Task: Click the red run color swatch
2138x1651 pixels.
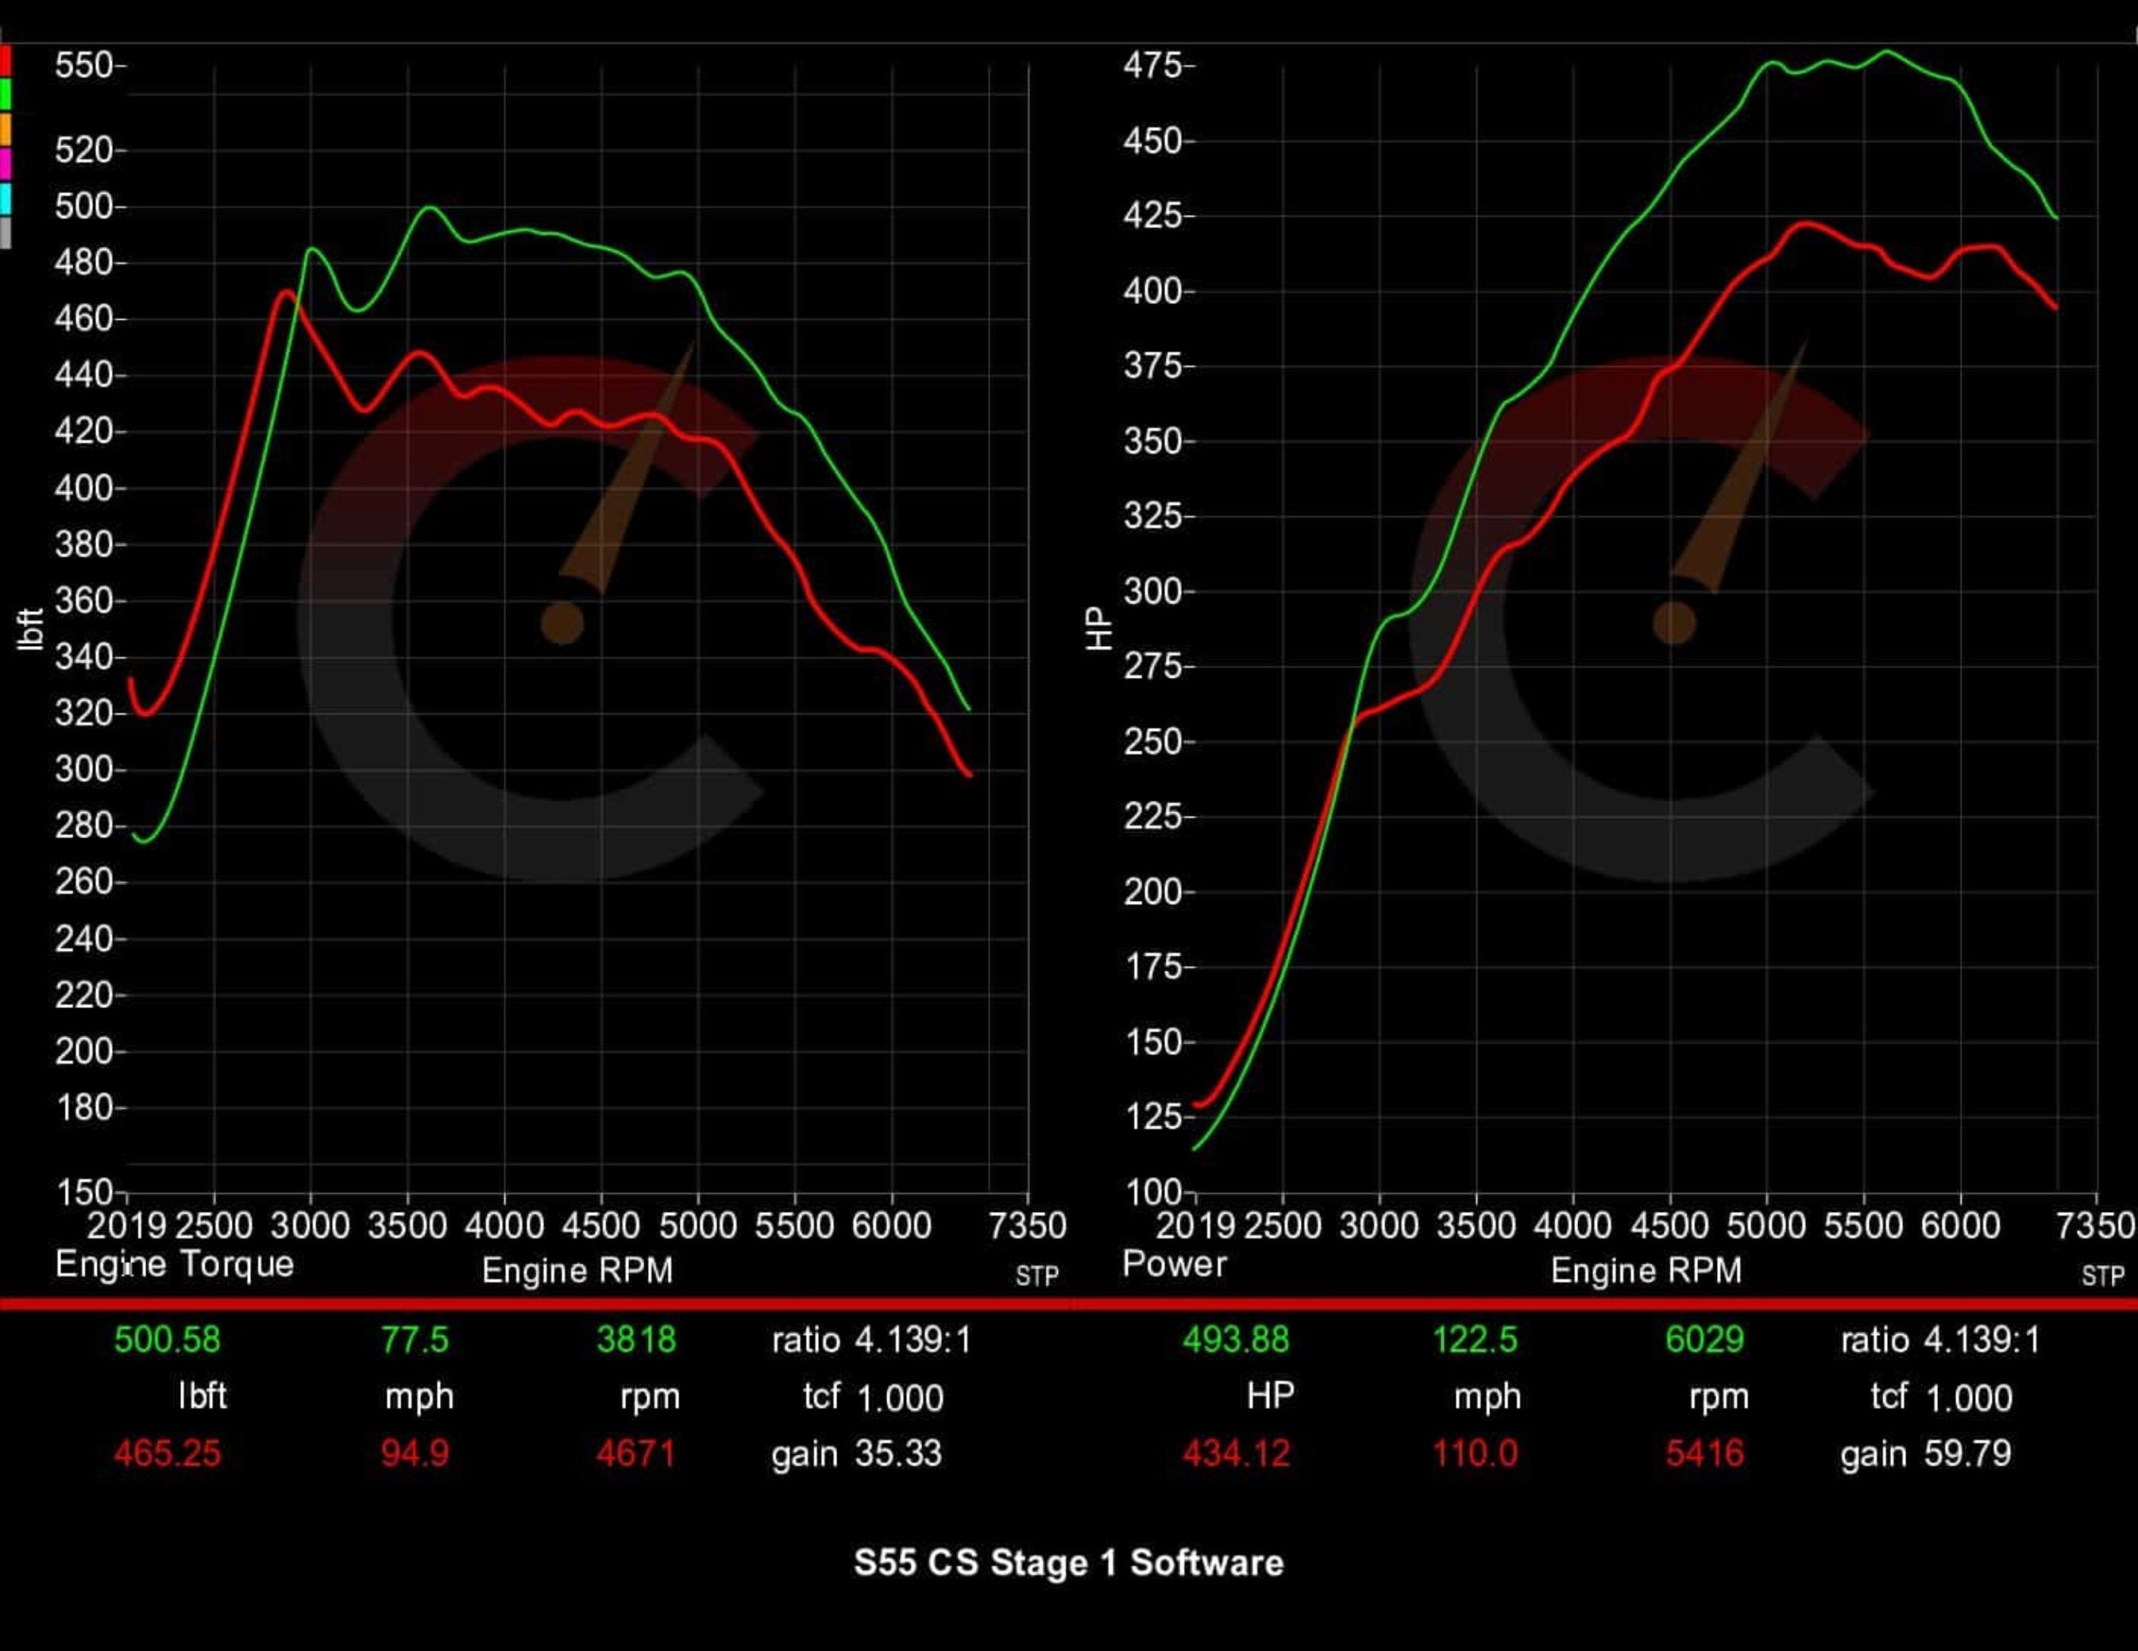Action: click(5, 60)
